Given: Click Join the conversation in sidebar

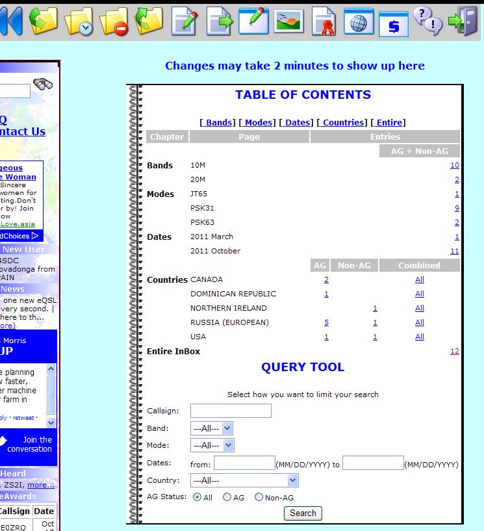Looking at the screenshot, I should click(30, 445).
